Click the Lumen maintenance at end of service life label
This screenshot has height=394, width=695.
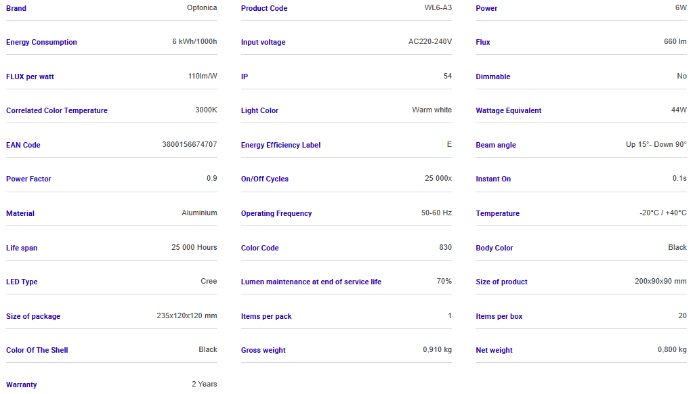(311, 282)
